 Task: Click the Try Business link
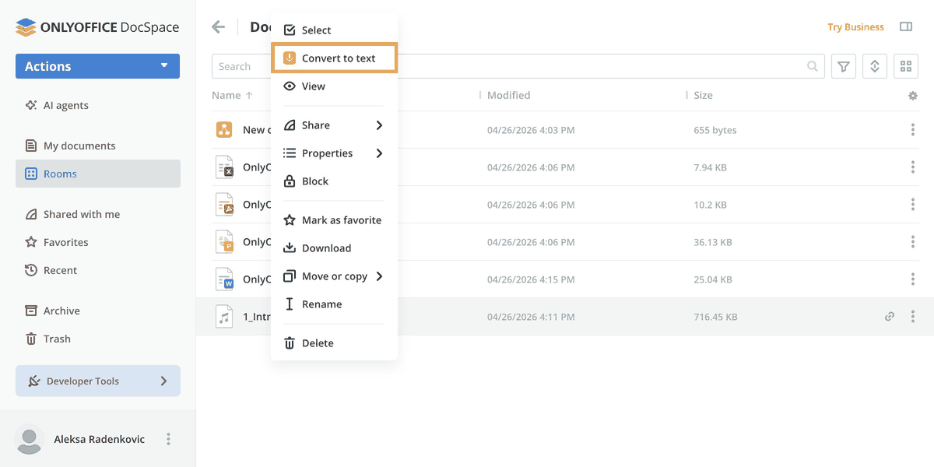click(x=855, y=27)
